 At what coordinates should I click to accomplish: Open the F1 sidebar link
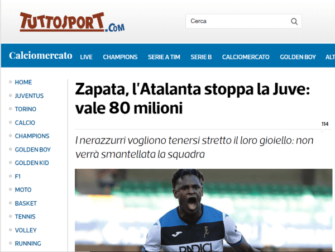18,177
